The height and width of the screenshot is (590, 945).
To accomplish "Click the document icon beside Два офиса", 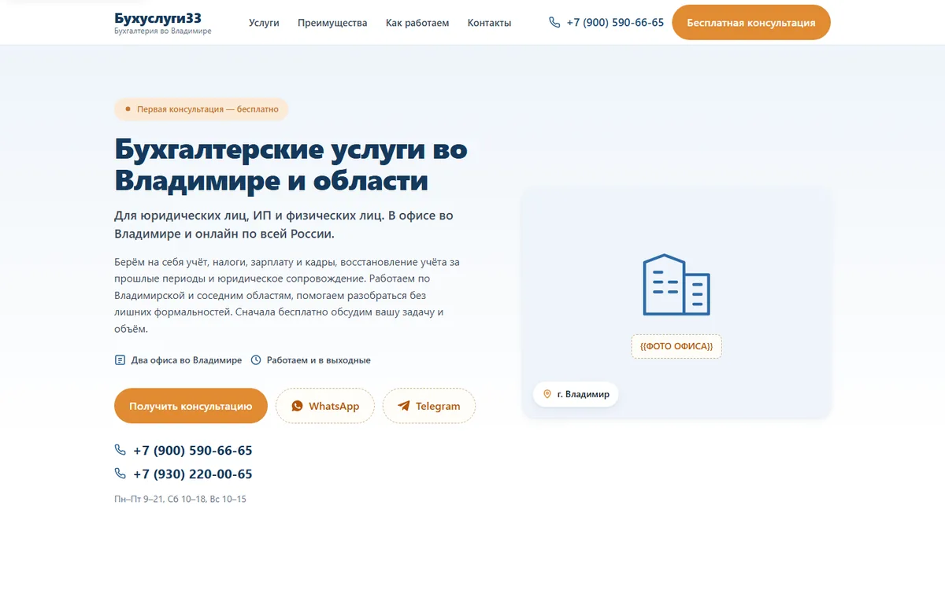I will pos(120,360).
